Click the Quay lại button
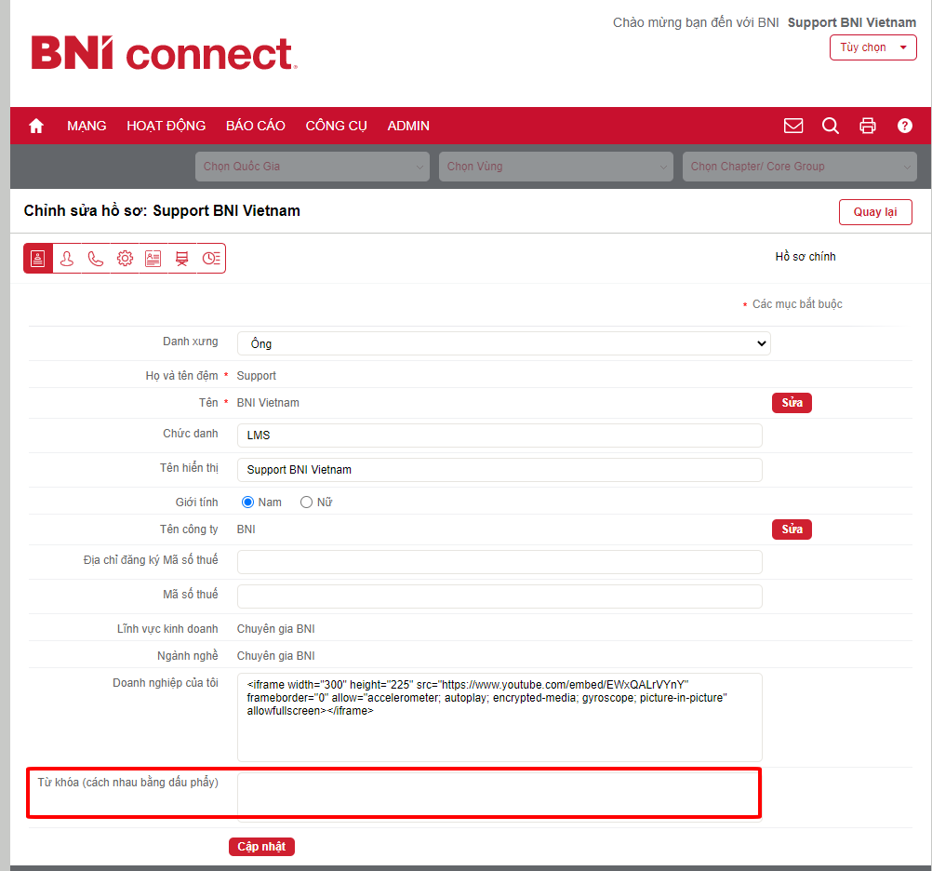Viewport: 932px width, 871px height. click(x=875, y=212)
